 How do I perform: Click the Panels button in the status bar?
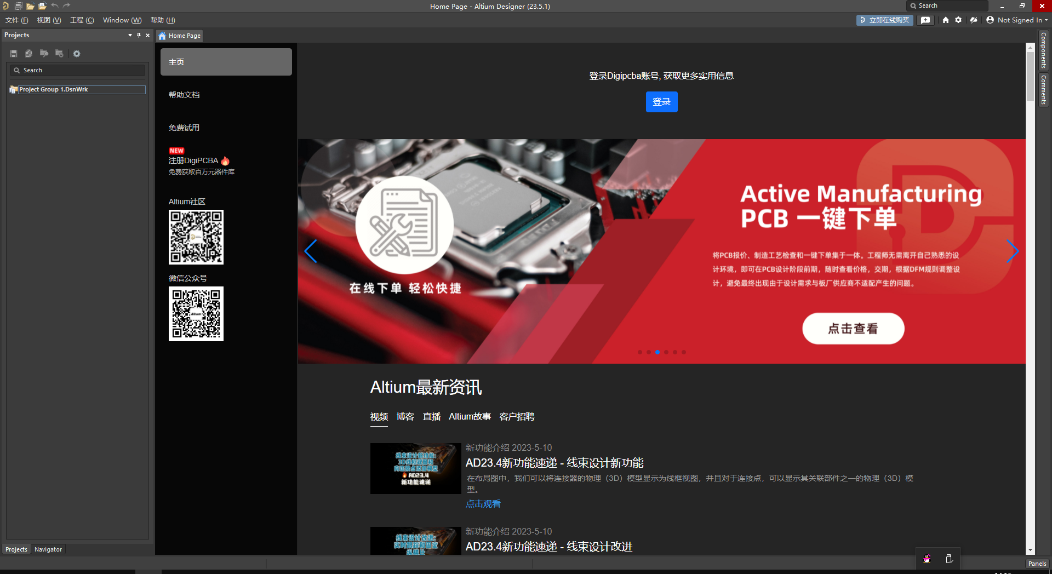click(1037, 564)
